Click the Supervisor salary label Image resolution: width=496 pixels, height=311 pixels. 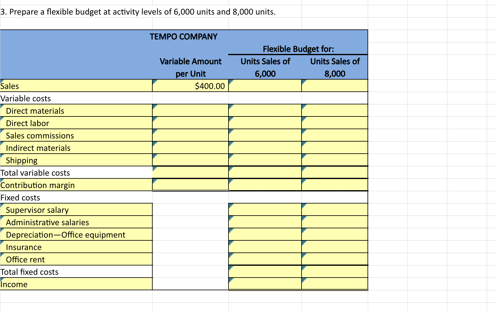(37, 210)
